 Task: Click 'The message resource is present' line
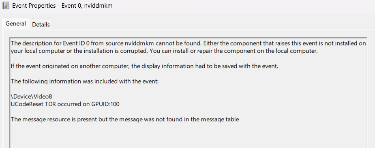tap(124, 119)
